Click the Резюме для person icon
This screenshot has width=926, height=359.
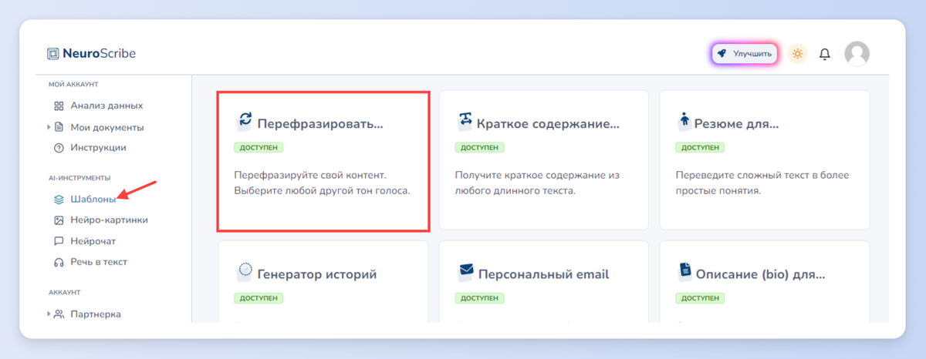[x=684, y=120]
